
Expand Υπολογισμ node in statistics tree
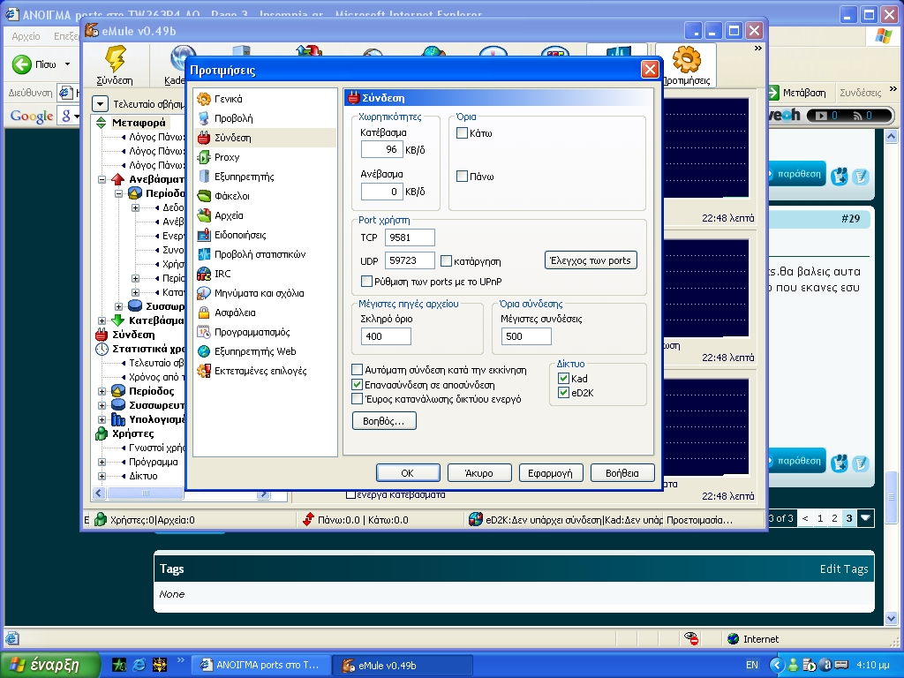pyautogui.click(x=102, y=419)
